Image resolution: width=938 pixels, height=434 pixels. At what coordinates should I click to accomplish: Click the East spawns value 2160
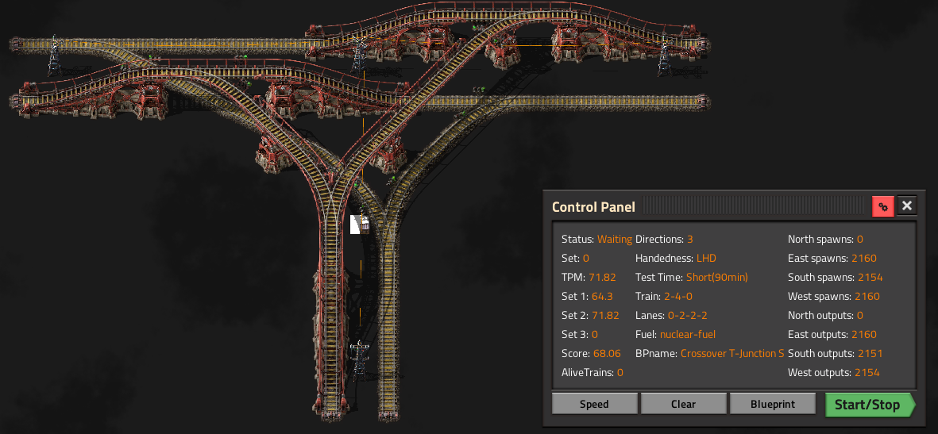click(864, 258)
